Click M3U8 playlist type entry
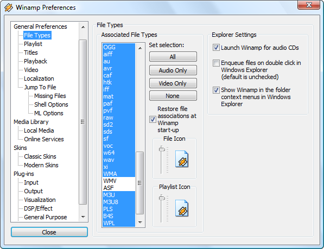The width and height of the screenshot is (324, 249). (119, 202)
